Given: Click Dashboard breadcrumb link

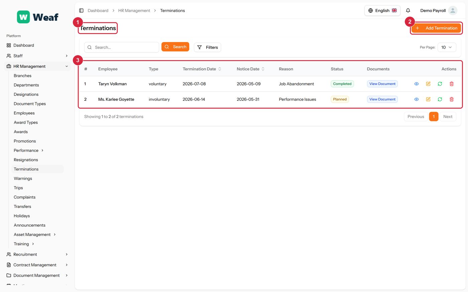Looking at the screenshot, I should pos(98,11).
